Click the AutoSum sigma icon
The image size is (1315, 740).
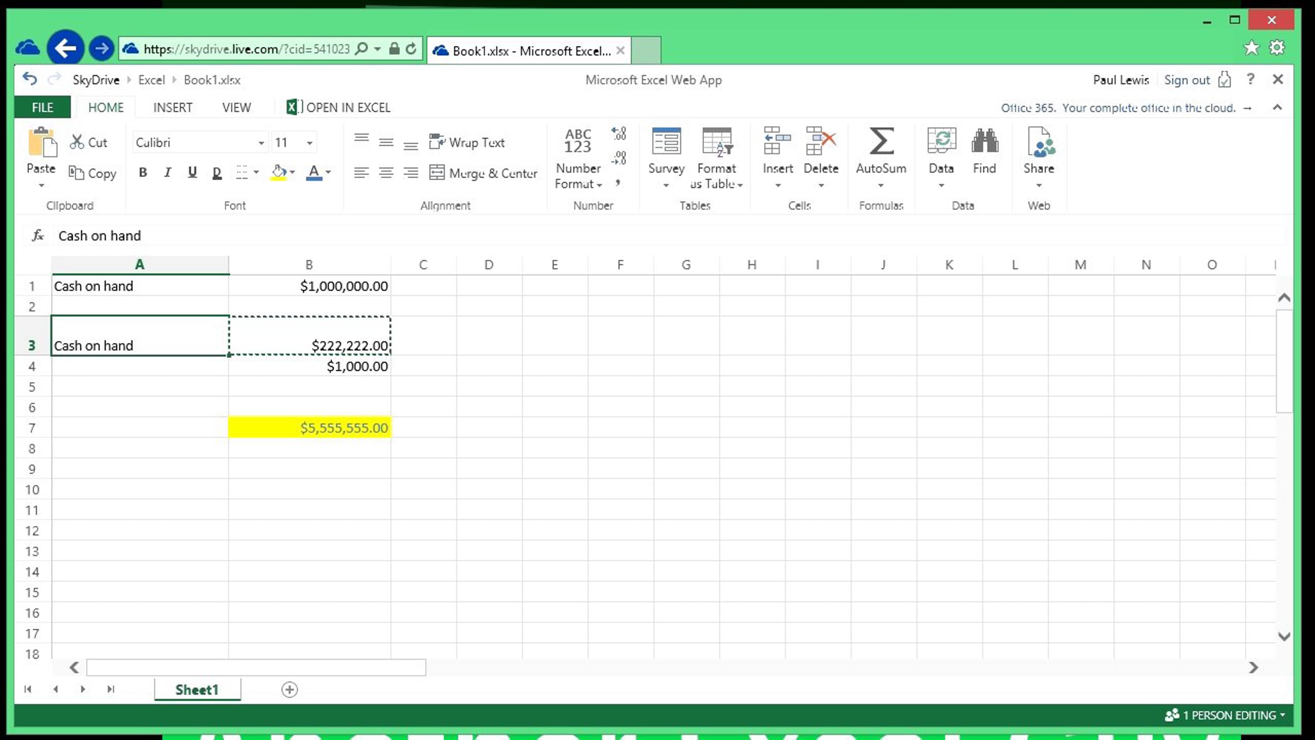click(x=881, y=141)
